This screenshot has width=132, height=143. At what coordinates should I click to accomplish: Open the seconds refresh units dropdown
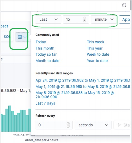(93, 125)
